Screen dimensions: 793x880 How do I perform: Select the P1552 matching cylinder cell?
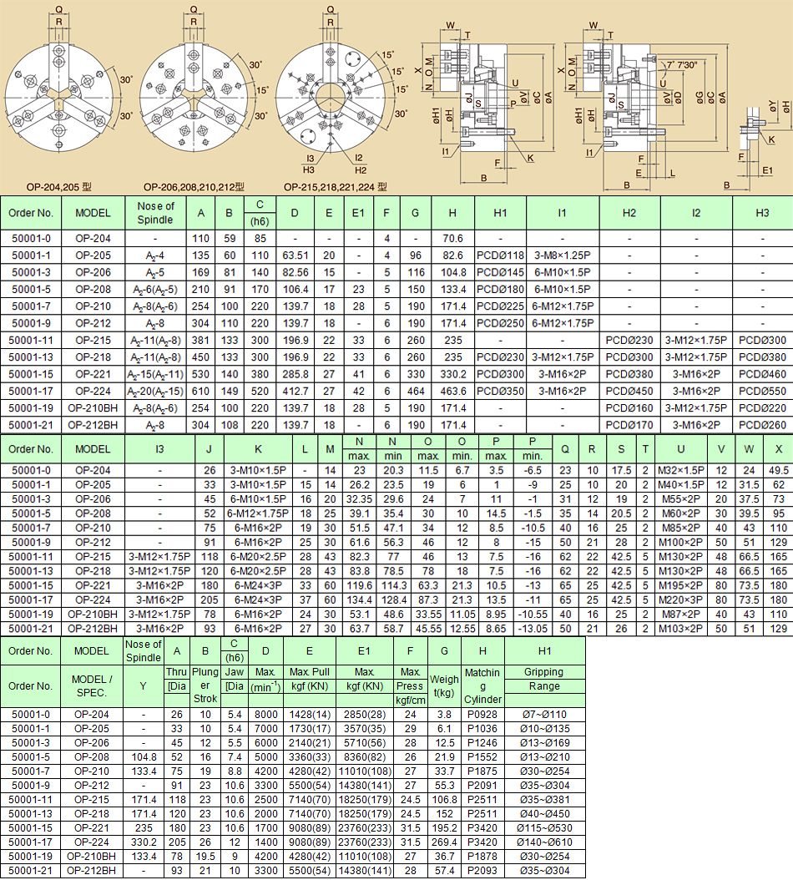482,756
